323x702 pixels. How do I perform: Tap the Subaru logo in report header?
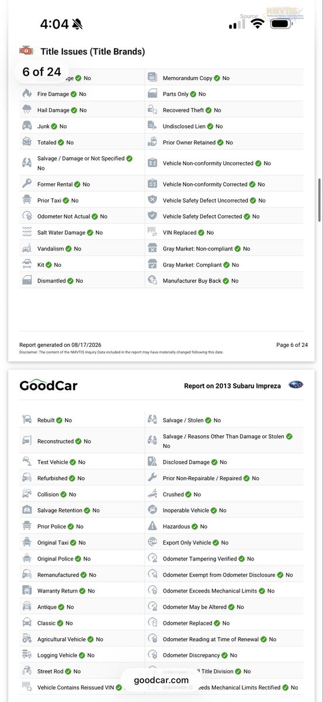coord(296,386)
